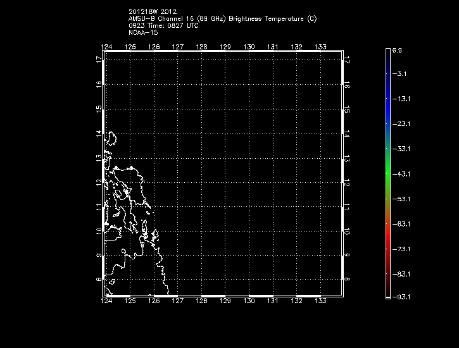Click latitude label 17 on the left axis

[99, 59]
